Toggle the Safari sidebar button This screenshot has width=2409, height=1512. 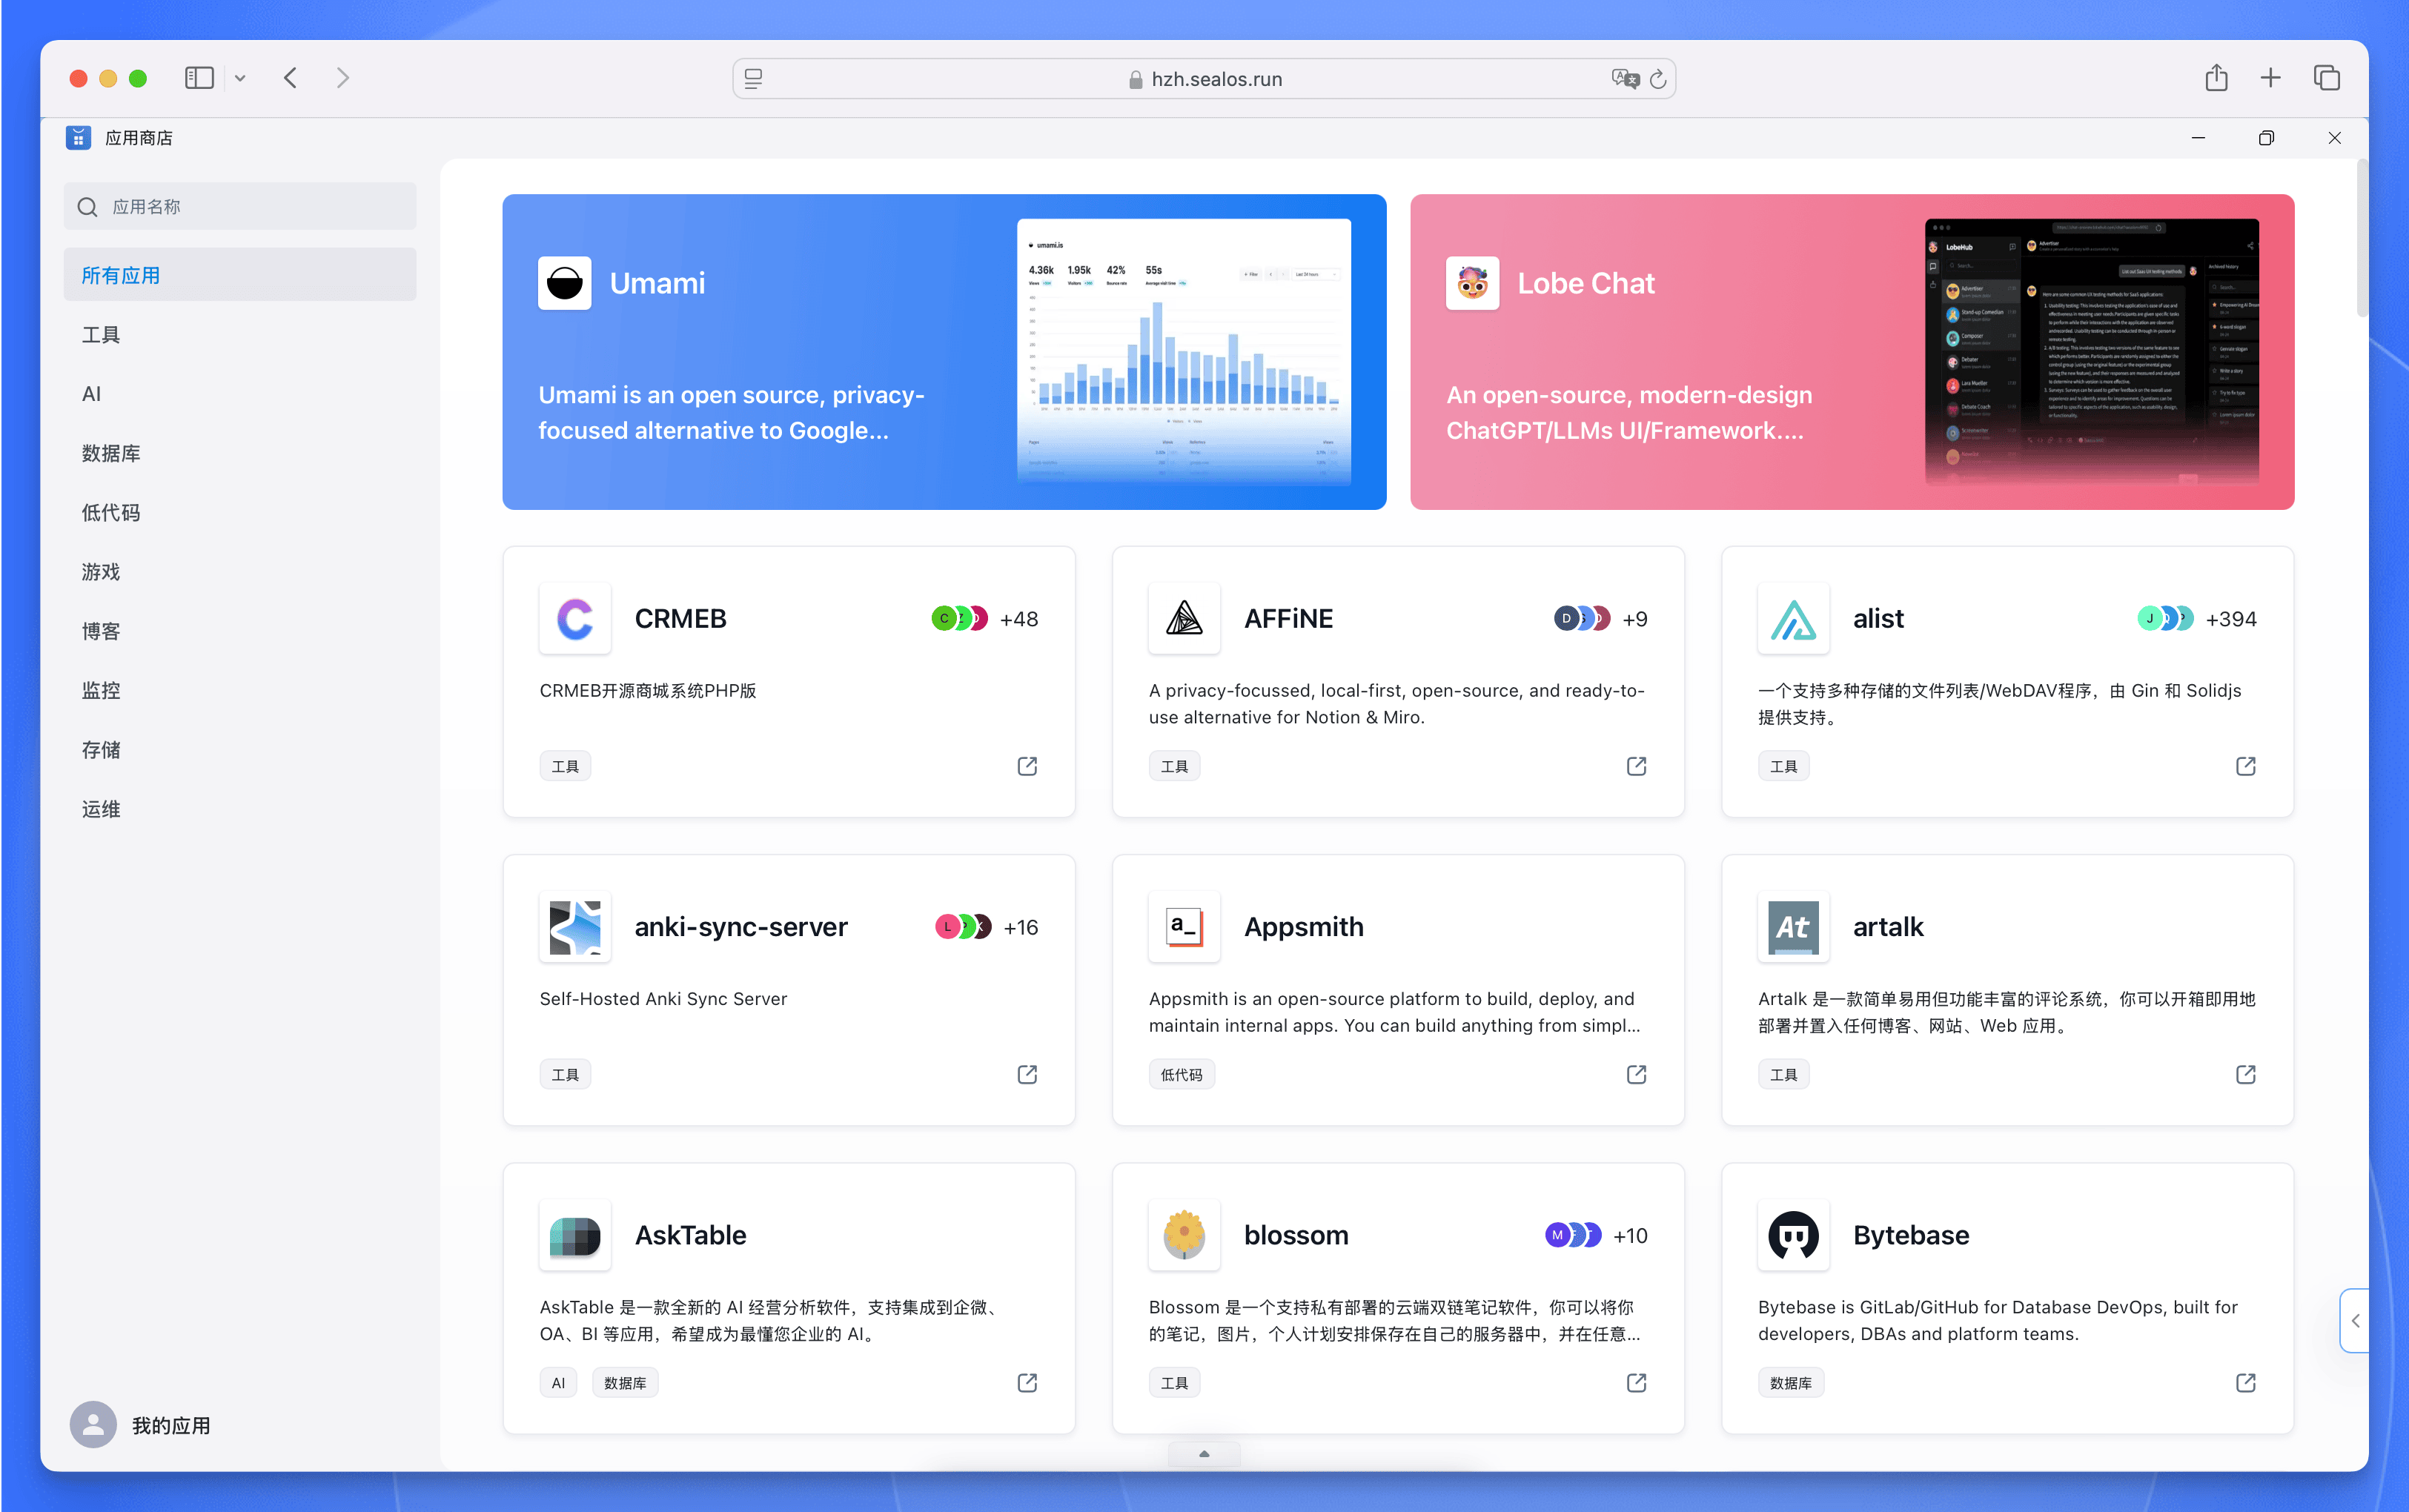click(199, 78)
